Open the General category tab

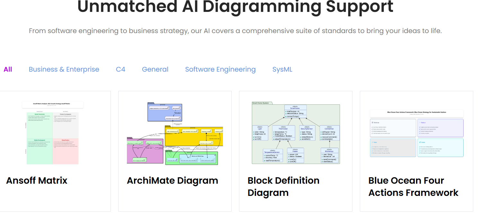point(155,69)
